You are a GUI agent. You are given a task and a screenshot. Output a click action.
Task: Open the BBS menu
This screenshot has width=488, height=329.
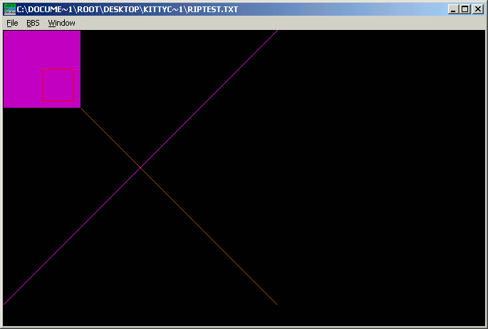point(33,23)
